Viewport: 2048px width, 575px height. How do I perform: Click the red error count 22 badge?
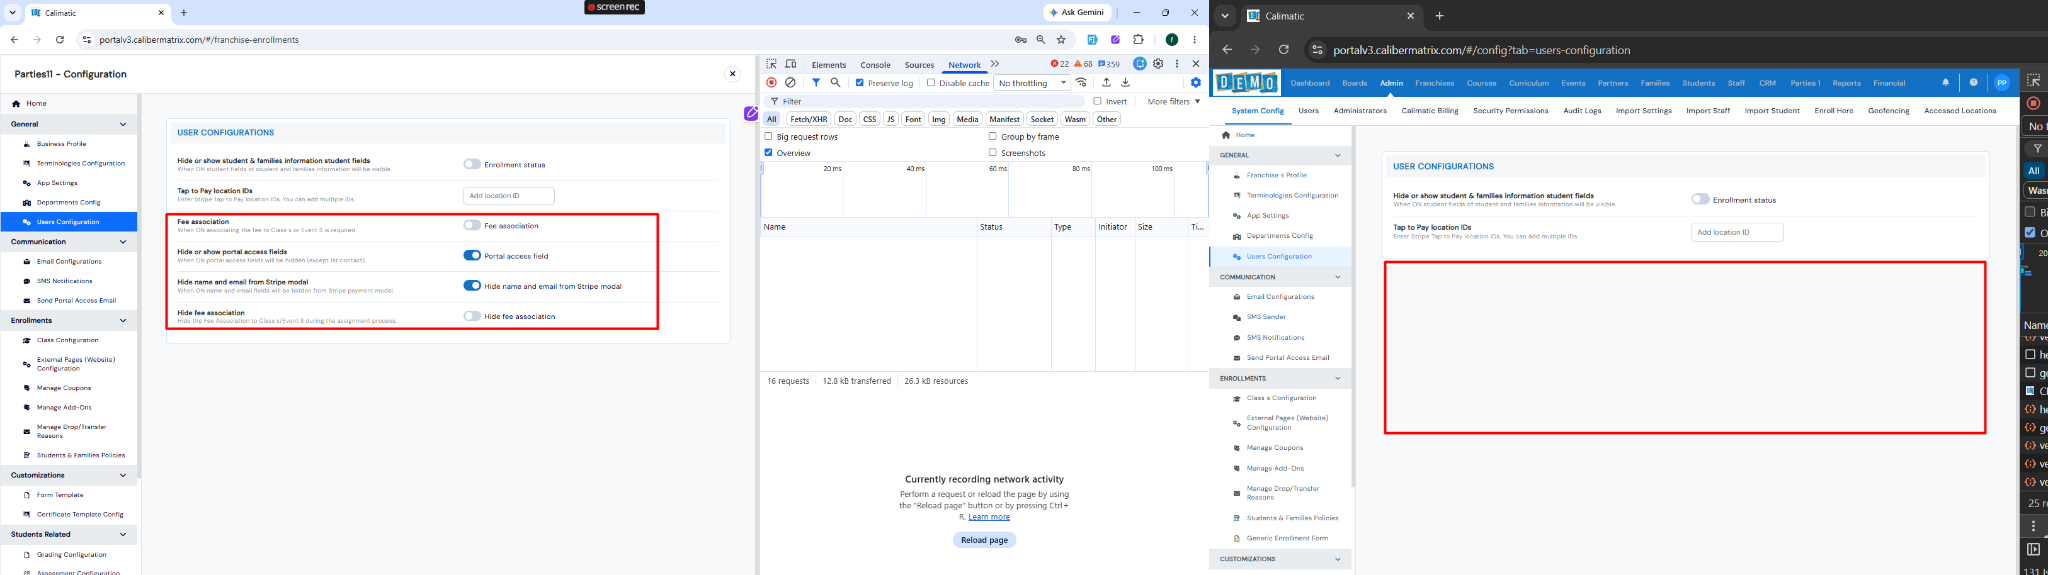[1060, 64]
